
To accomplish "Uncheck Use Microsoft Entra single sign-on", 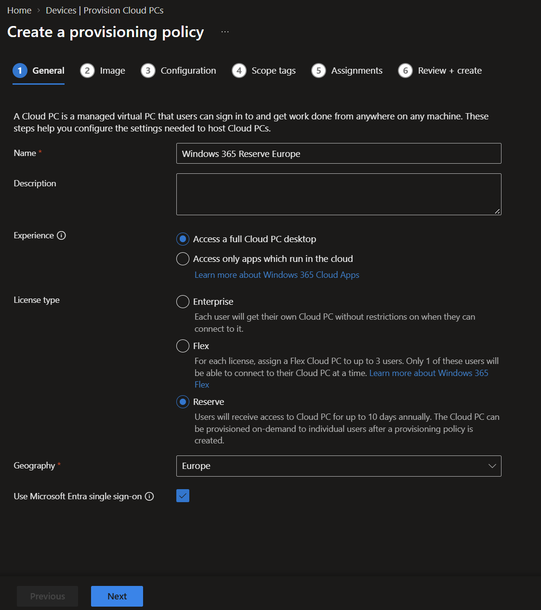I will click(183, 495).
